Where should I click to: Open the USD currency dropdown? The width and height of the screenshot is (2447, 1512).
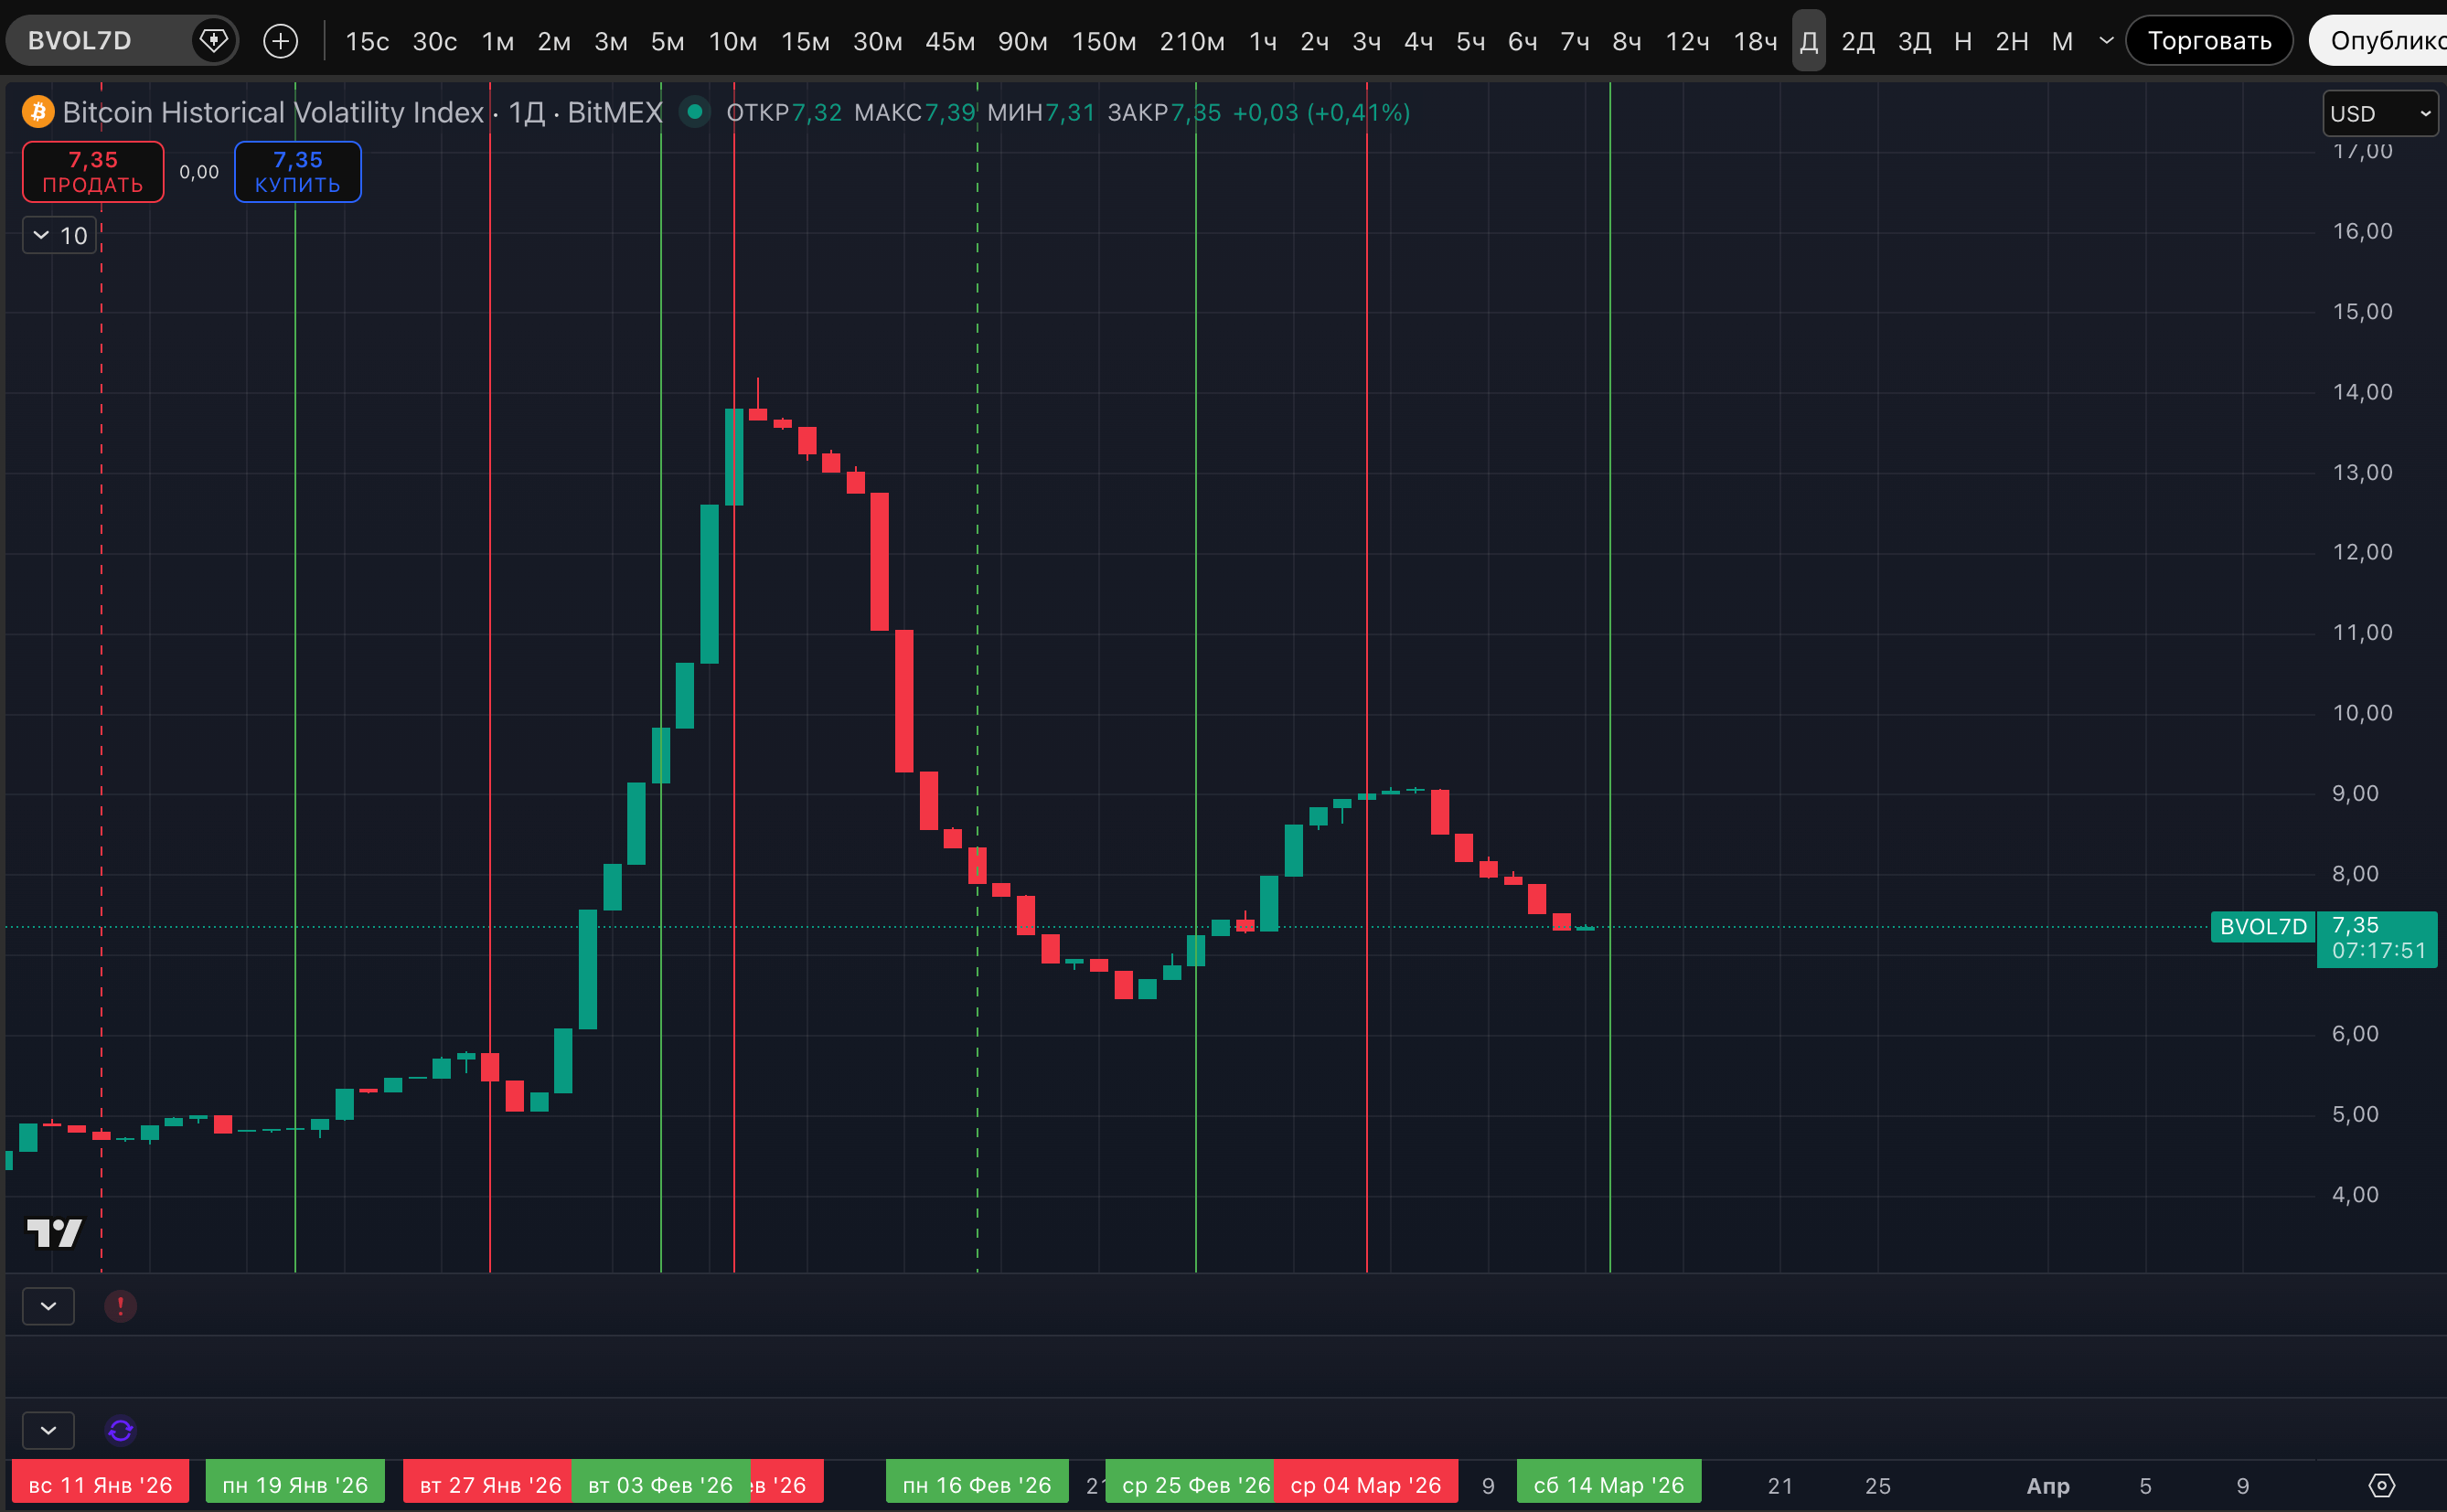pos(2379,113)
